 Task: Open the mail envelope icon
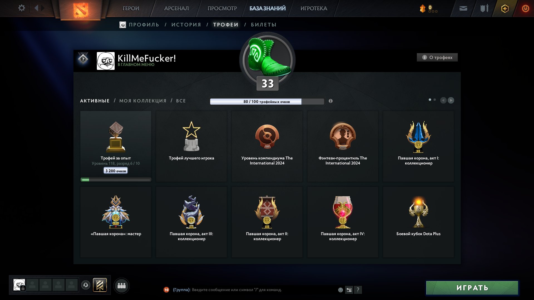(x=463, y=8)
